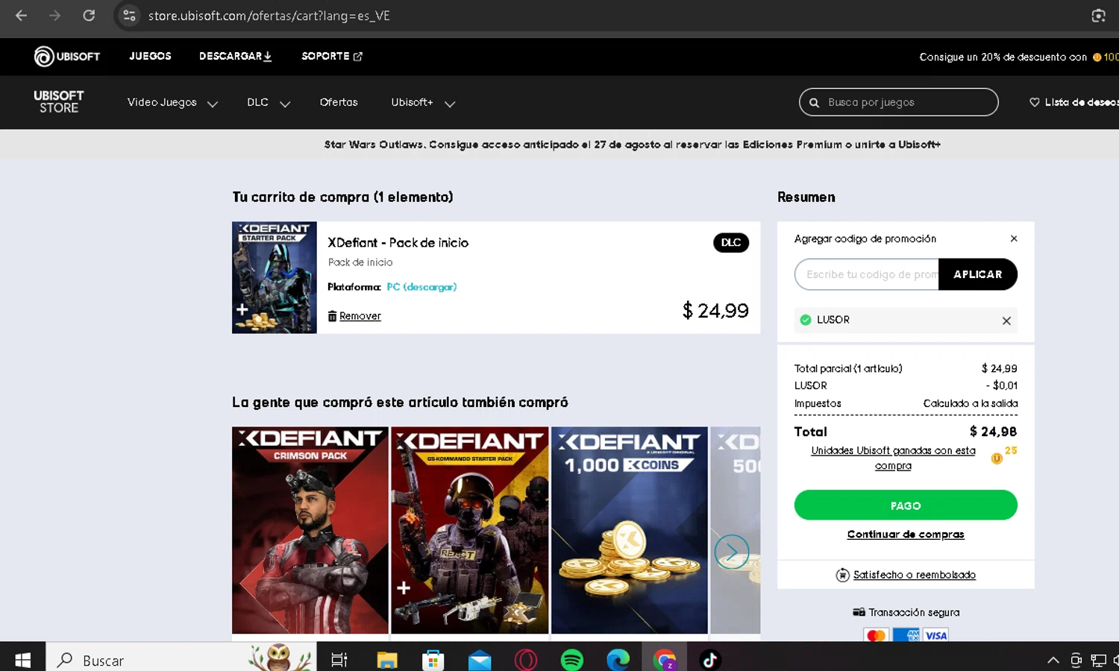Click the green LUSOR applied checkmark
The height and width of the screenshot is (671, 1119).
[x=806, y=320]
